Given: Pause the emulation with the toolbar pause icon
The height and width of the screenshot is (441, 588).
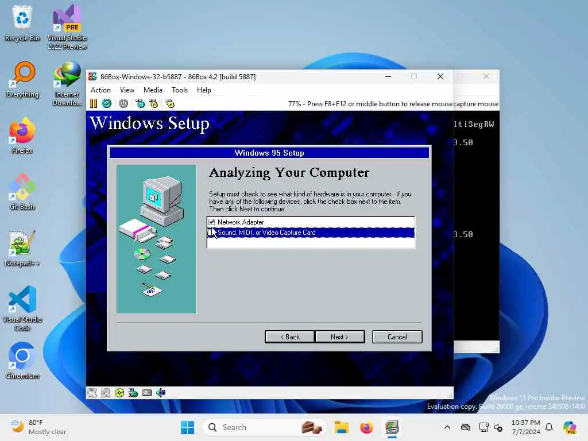Looking at the screenshot, I should click(x=94, y=103).
